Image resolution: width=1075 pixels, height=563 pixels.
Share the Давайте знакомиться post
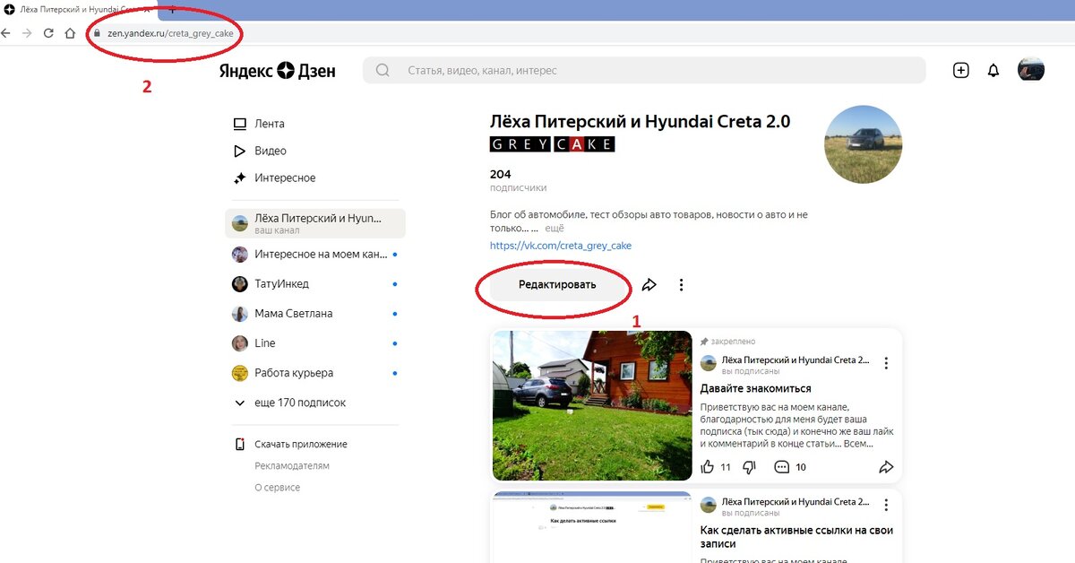[x=886, y=466]
